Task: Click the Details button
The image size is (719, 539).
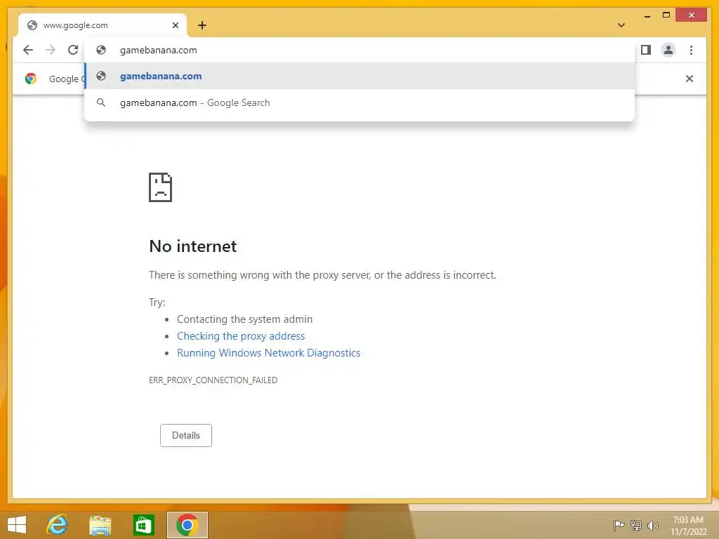Action: point(185,435)
